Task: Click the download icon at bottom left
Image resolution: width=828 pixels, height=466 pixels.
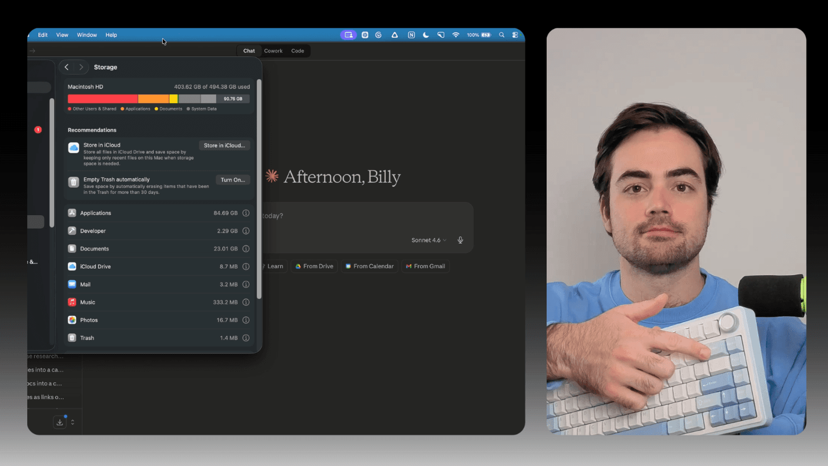Action: coord(60,422)
